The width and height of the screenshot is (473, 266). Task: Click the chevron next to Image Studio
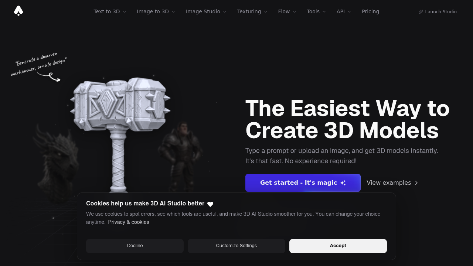[225, 12]
